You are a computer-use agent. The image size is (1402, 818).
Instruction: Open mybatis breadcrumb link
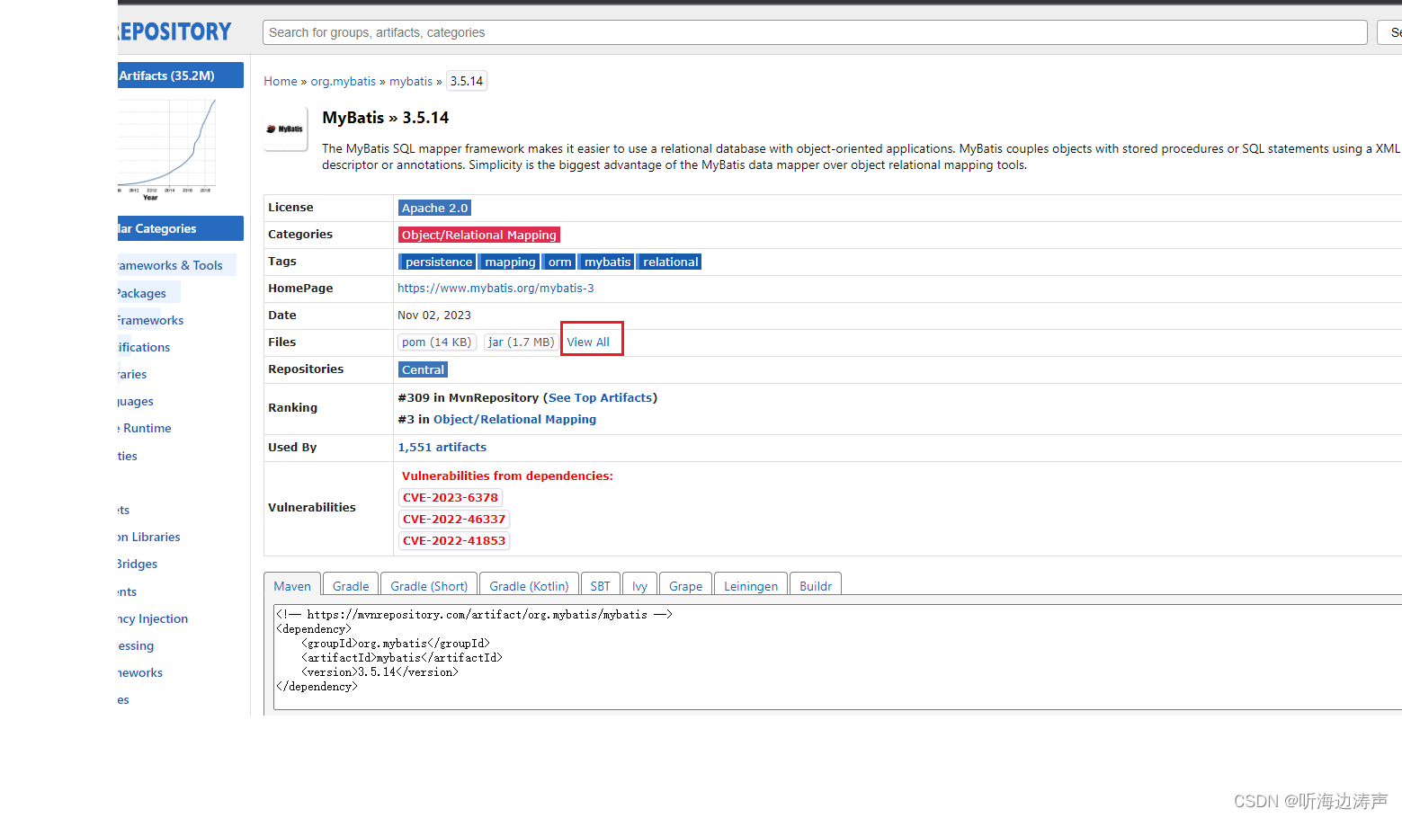(411, 81)
